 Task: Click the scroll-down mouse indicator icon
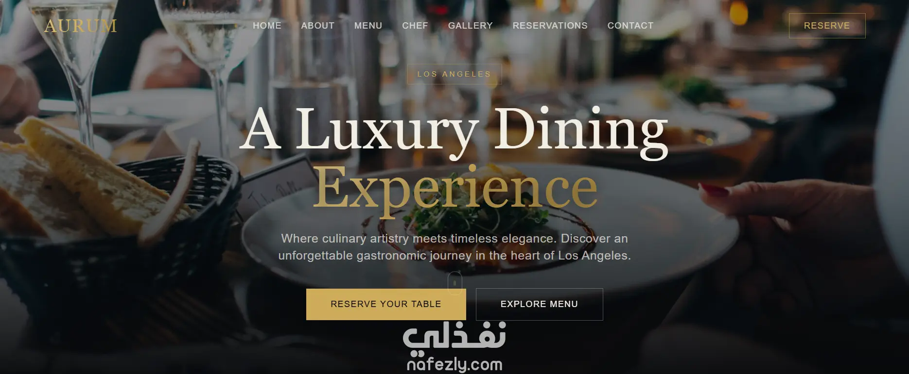(x=454, y=283)
